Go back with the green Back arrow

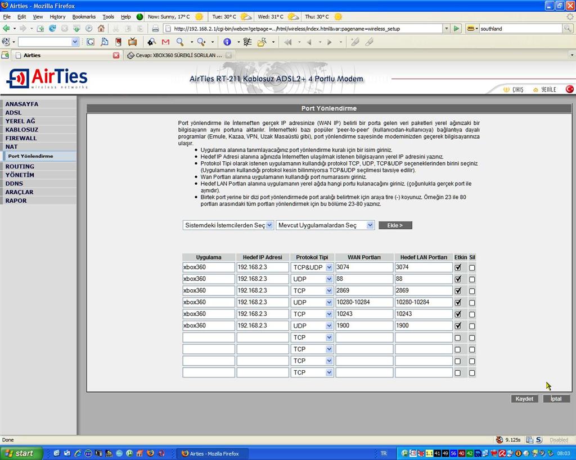[x=6, y=28]
